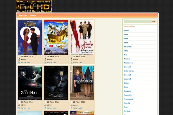Click comment icon under The Good Heart

coord(19,108)
